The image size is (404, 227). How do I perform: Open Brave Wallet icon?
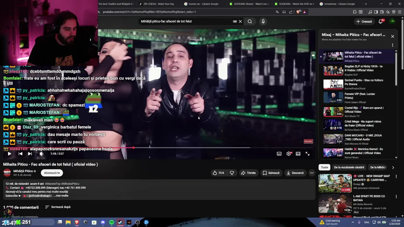pyautogui.click(x=382, y=12)
